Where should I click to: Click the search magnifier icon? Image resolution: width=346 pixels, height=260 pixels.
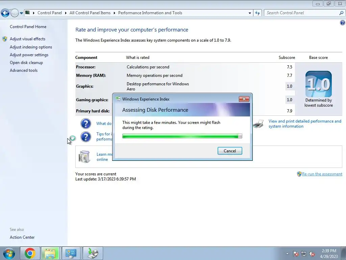[x=341, y=13]
